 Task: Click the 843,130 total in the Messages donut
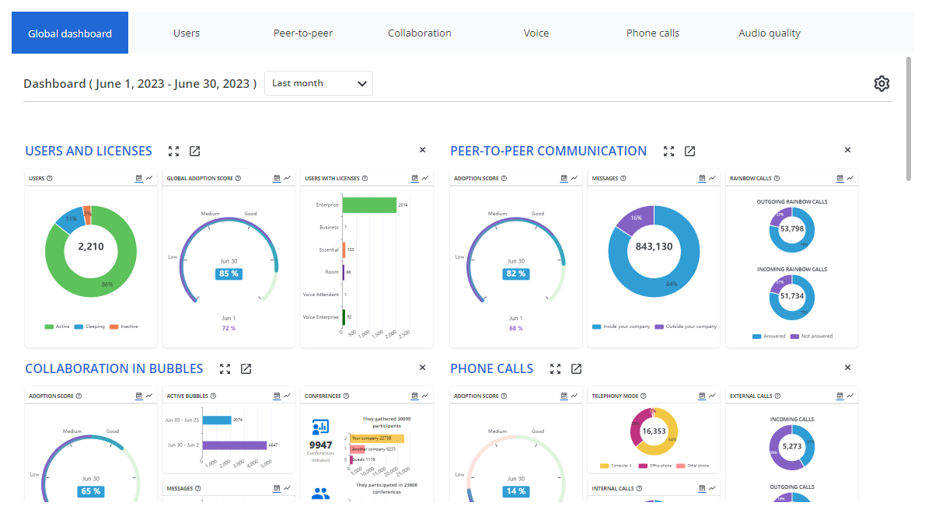click(x=654, y=246)
